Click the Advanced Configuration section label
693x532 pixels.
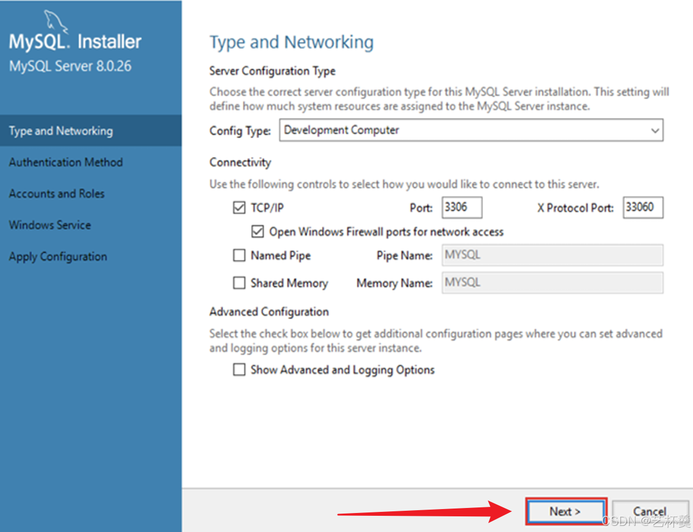tap(269, 311)
